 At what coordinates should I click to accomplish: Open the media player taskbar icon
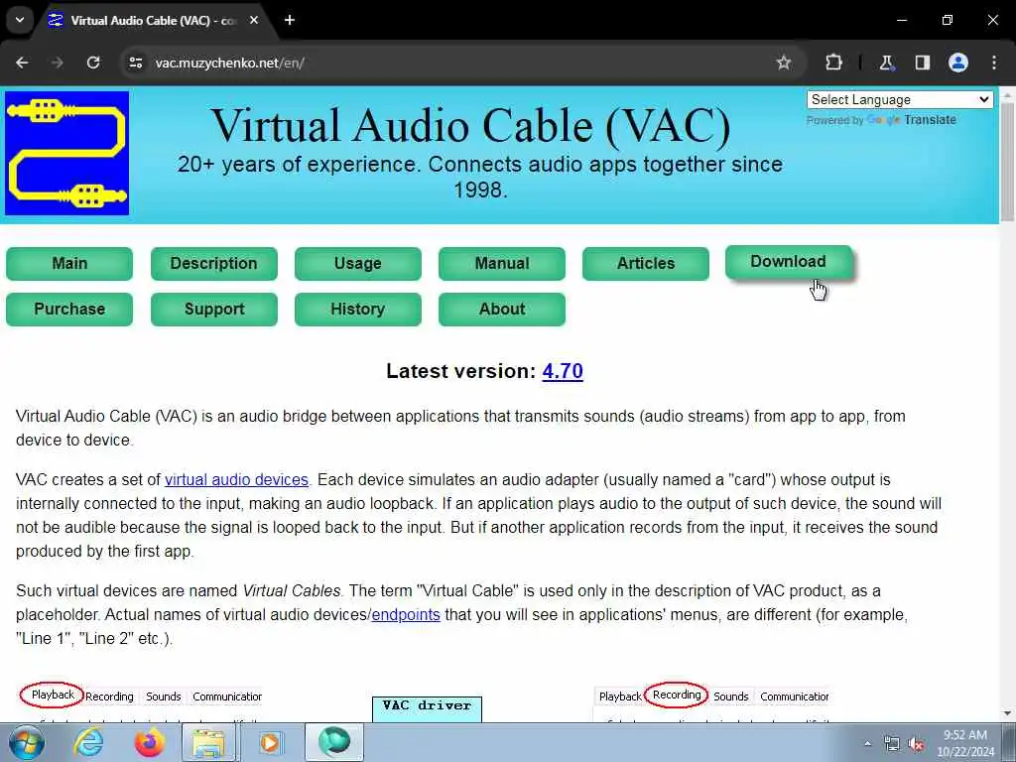click(269, 742)
